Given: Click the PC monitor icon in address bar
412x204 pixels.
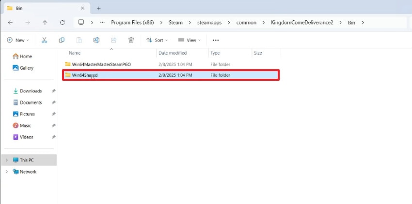Looking at the screenshot, I should [81, 22].
